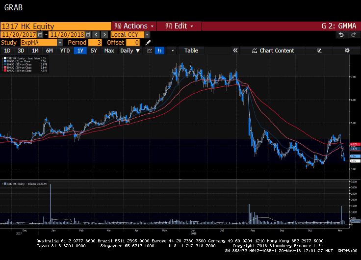Select the 1D time range

click(7, 51)
